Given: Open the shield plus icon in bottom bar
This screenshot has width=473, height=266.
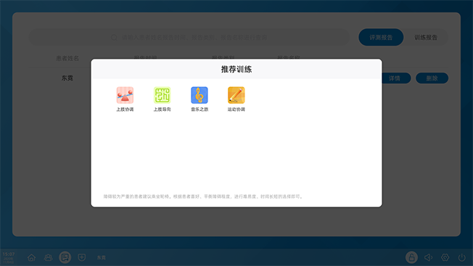Looking at the screenshot, I should point(82,257).
